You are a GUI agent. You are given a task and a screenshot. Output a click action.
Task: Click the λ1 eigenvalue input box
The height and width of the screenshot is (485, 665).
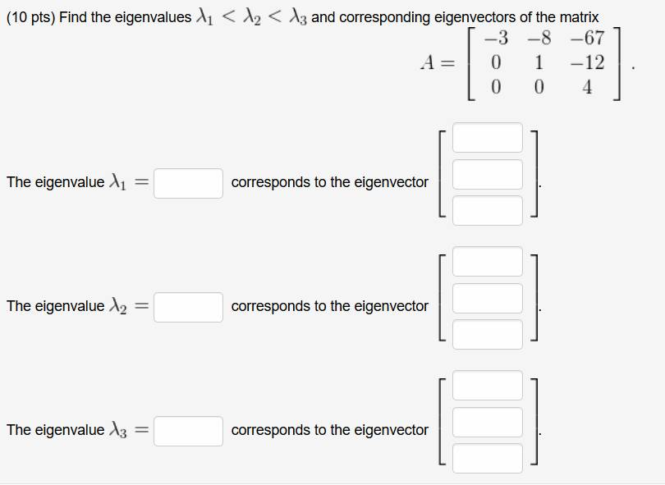188,184
